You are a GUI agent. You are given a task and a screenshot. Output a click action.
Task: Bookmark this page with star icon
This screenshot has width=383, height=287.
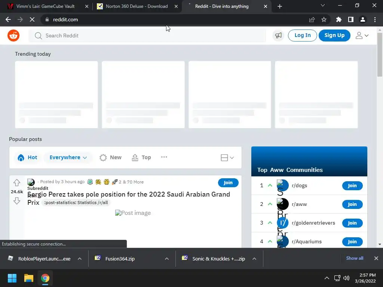[x=324, y=19]
